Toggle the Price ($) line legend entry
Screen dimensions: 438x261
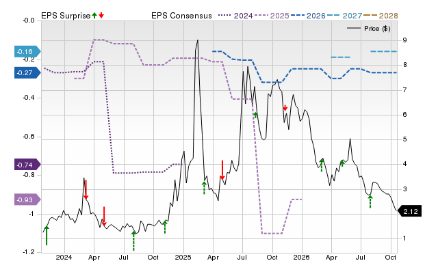369,29
